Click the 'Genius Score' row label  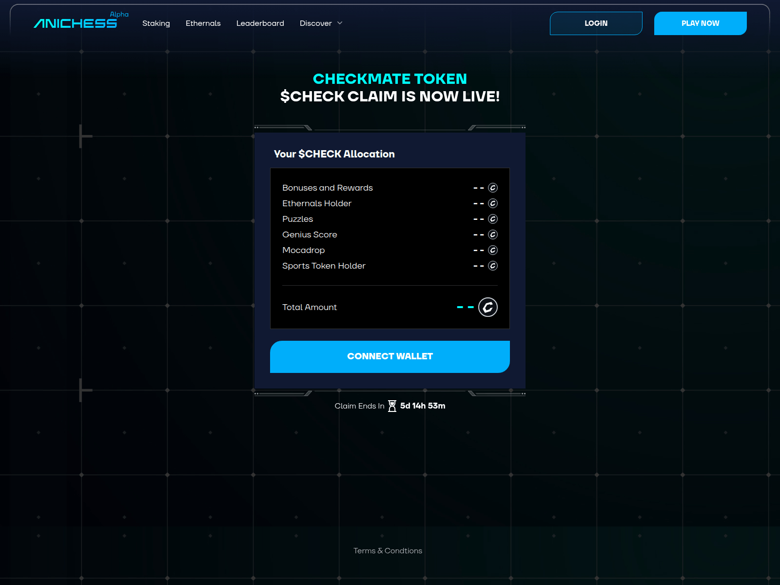pos(310,234)
